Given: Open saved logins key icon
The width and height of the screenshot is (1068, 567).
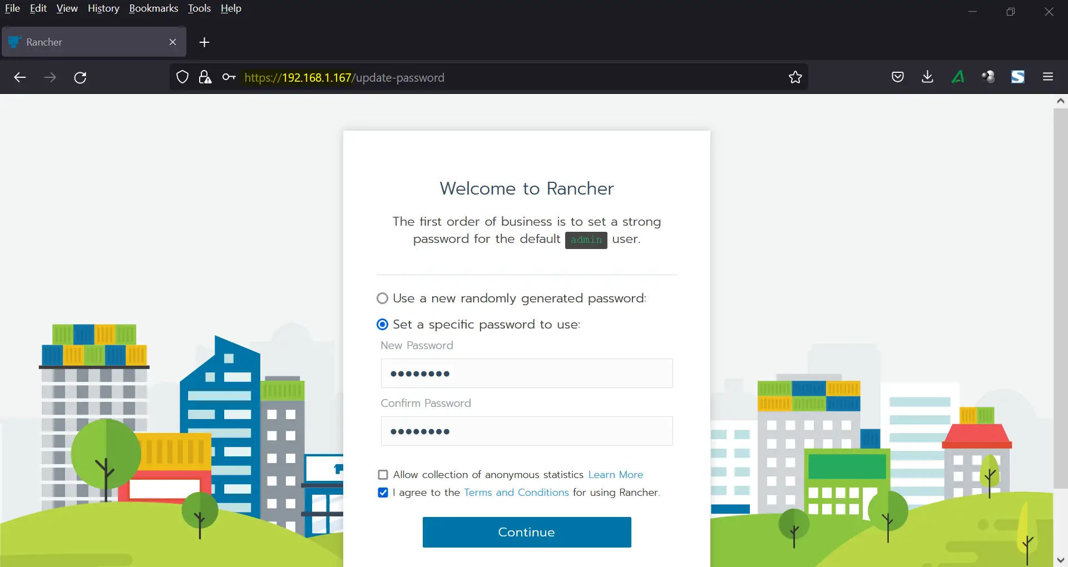Looking at the screenshot, I should click(x=229, y=77).
